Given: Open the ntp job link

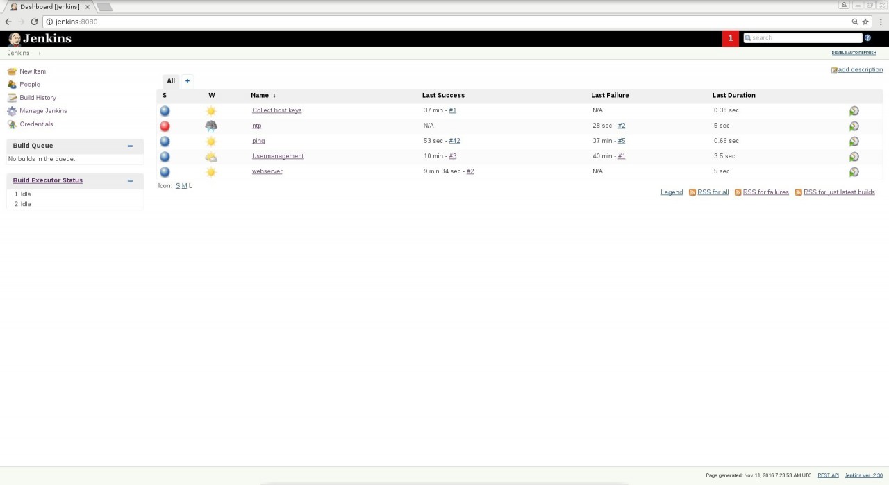Looking at the screenshot, I should [x=256, y=126].
